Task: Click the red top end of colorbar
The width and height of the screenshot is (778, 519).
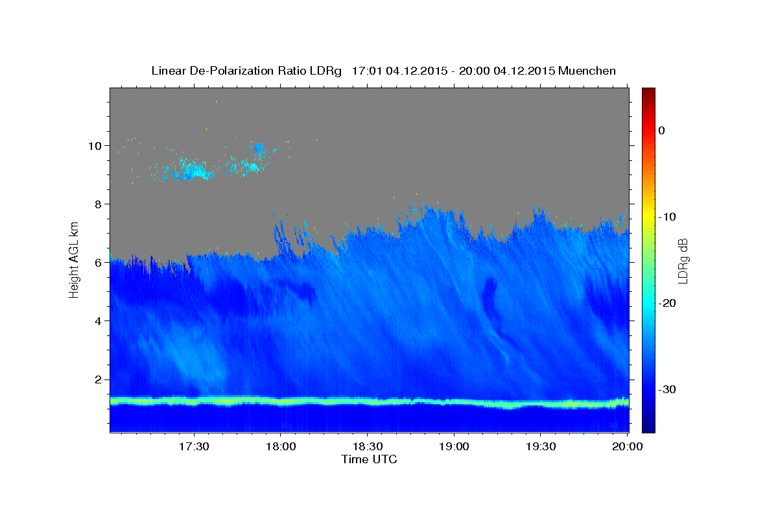Action: pyautogui.click(x=648, y=97)
